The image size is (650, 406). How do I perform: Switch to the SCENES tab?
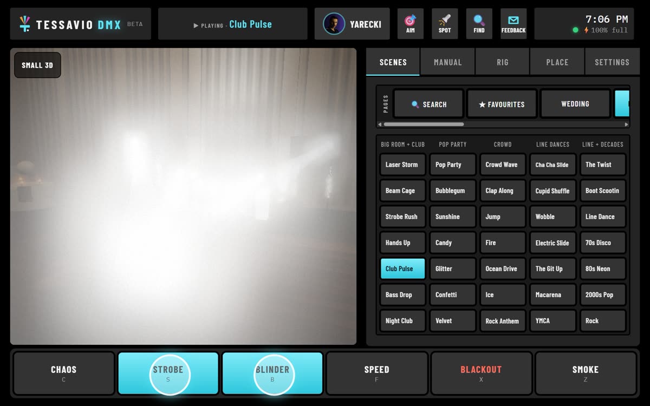tap(393, 62)
